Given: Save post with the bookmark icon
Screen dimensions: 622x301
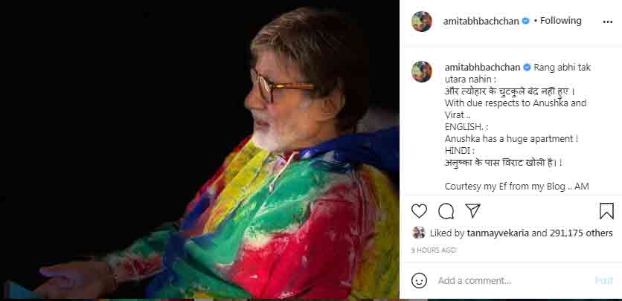Looking at the screenshot, I should [606, 211].
